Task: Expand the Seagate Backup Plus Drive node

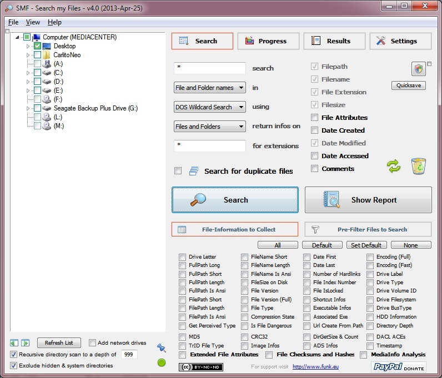Action: [28, 108]
